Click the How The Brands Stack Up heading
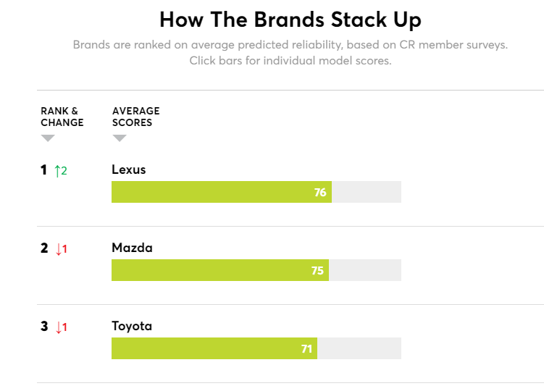Image resolution: width=544 pixels, height=386 pixels. point(290,19)
